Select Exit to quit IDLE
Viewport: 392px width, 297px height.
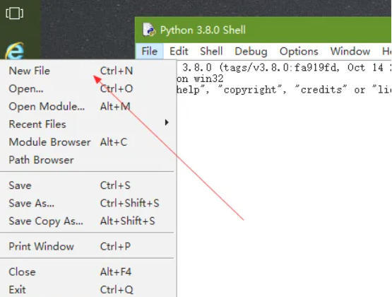tap(88, 290)
